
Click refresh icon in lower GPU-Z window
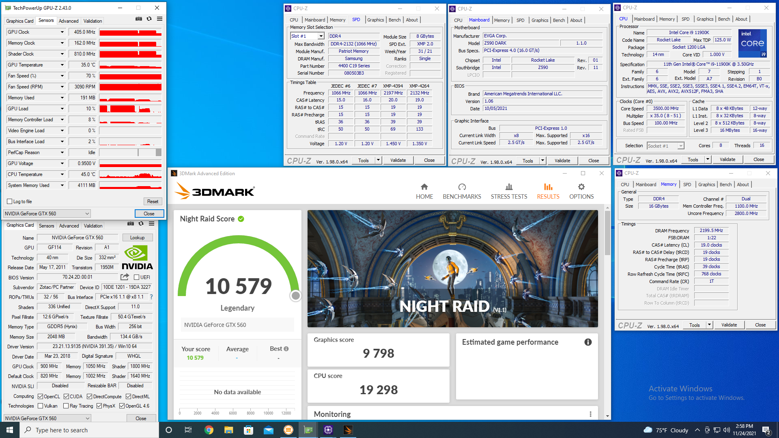pos(141,223)
